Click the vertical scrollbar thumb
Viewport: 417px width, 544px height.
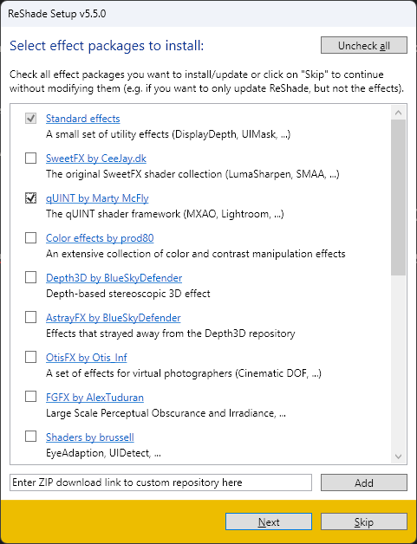click(x=398, y=198)
